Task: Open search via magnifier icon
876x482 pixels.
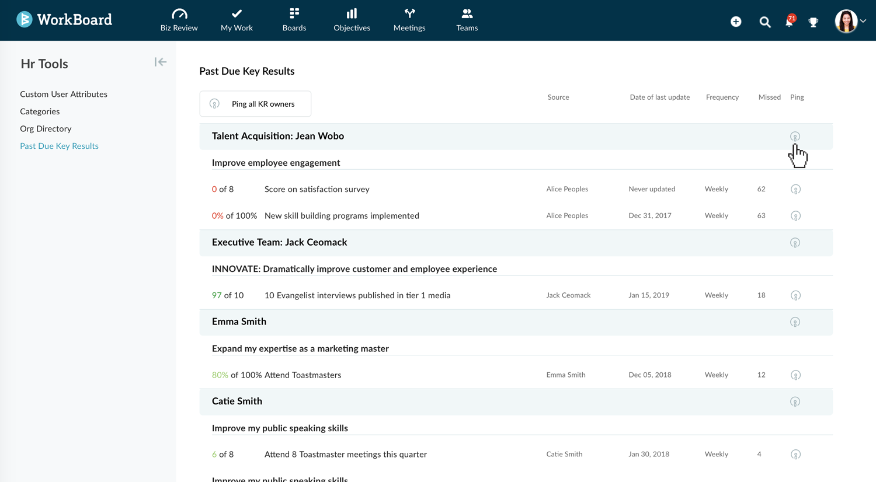Action: pos(764,22)
